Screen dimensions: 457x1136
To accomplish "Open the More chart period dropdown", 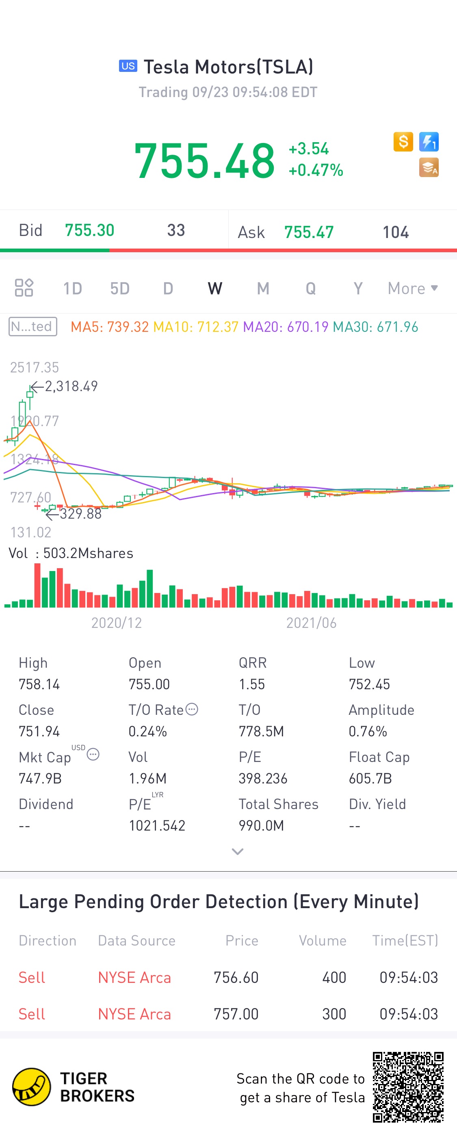I will [x=413, y=288].
